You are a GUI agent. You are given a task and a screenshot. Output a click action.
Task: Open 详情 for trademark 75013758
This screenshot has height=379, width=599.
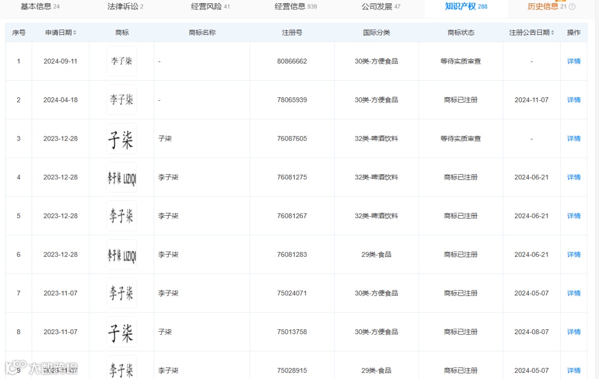(573, 331)
